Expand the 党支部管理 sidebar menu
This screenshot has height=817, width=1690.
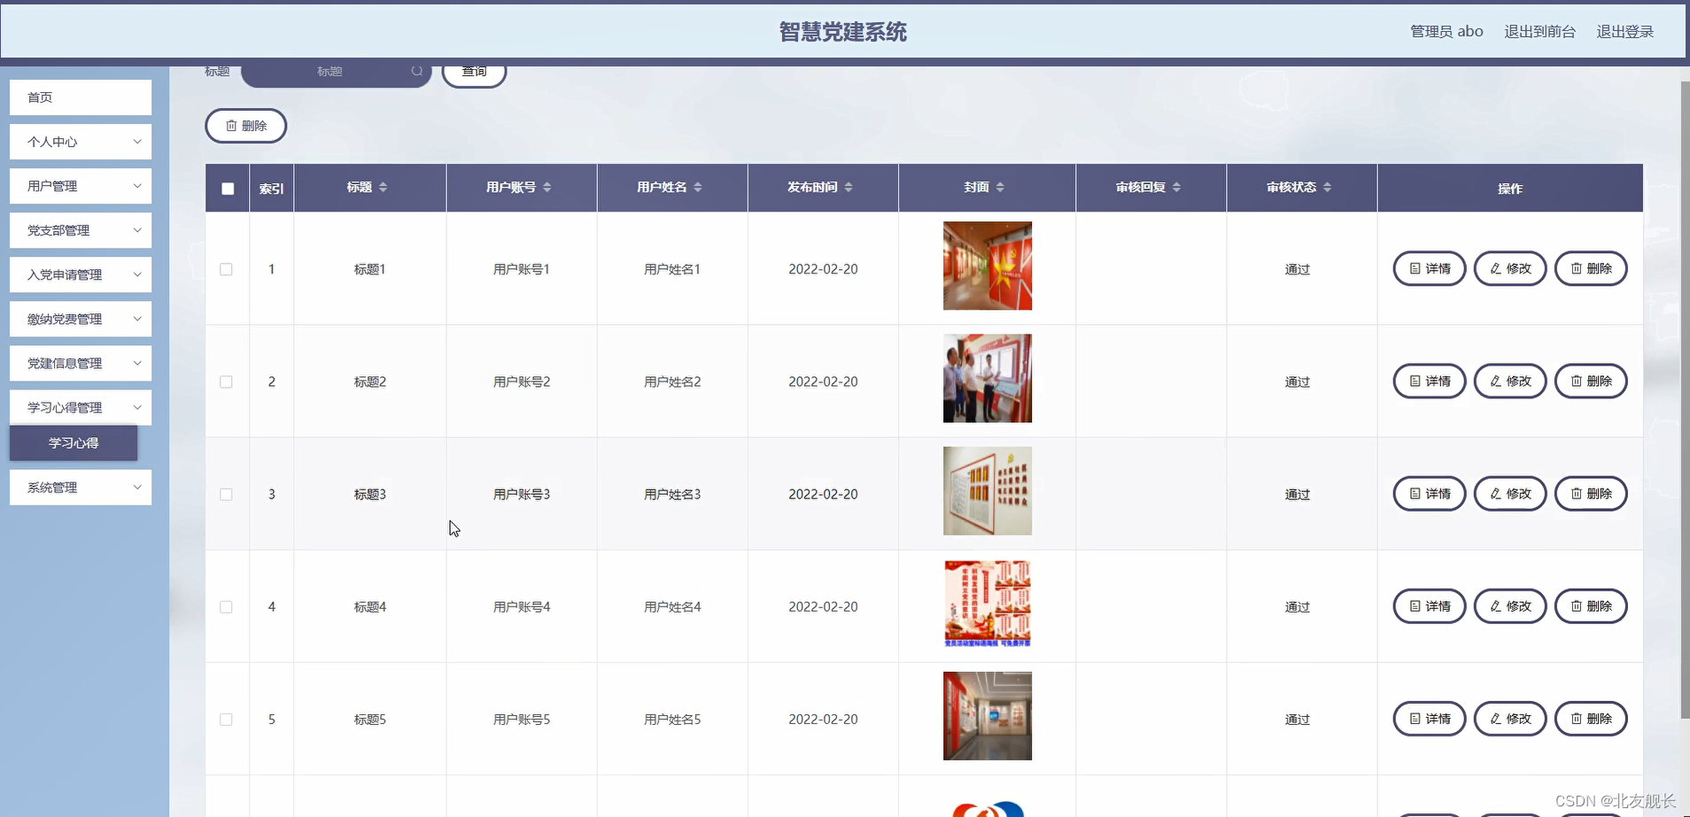pyautogui.click(x=81, y=230)
